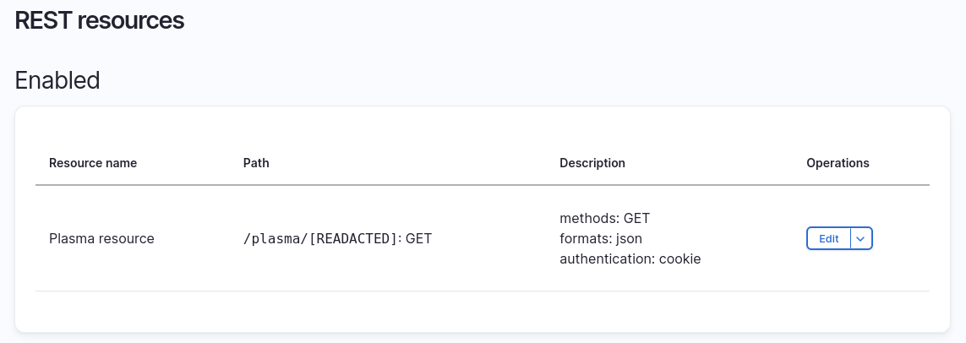Click the 'methods: GET' description line
Screen dimensions: 966x343
click(x=604, y=218)
